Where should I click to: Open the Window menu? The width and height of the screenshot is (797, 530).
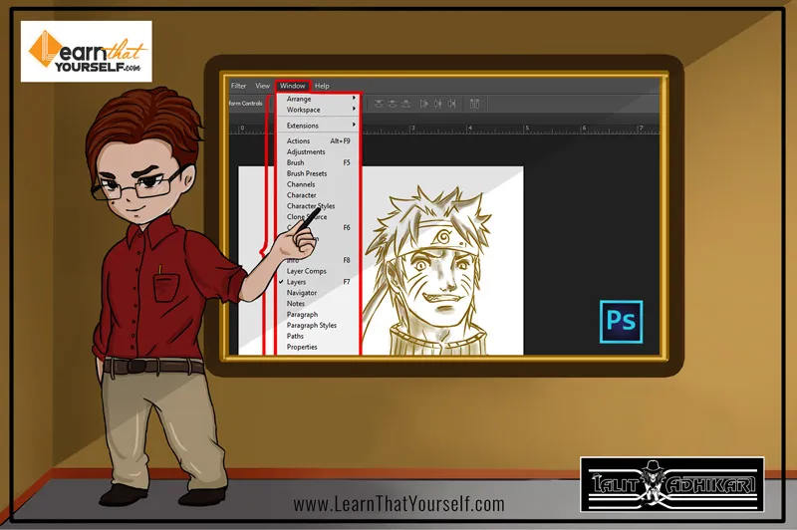point(293,86)
